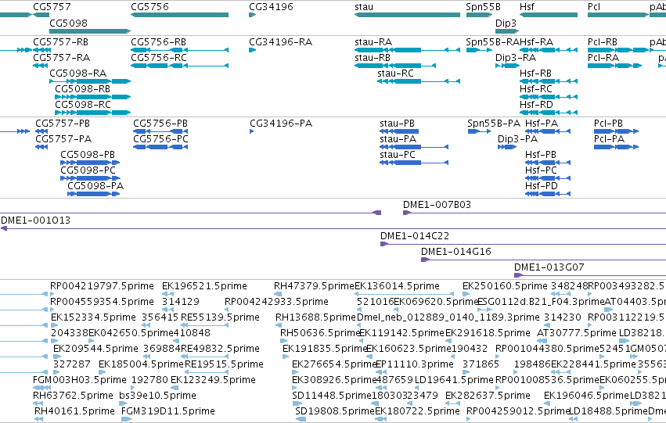This screenshot has width=666, height=423.
Task: Select transcript CG5756-RB
Action: coord(158,42)
